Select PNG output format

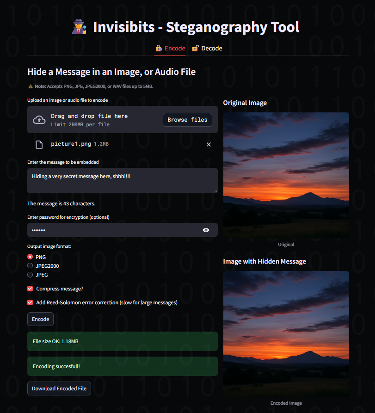point(30,257)
